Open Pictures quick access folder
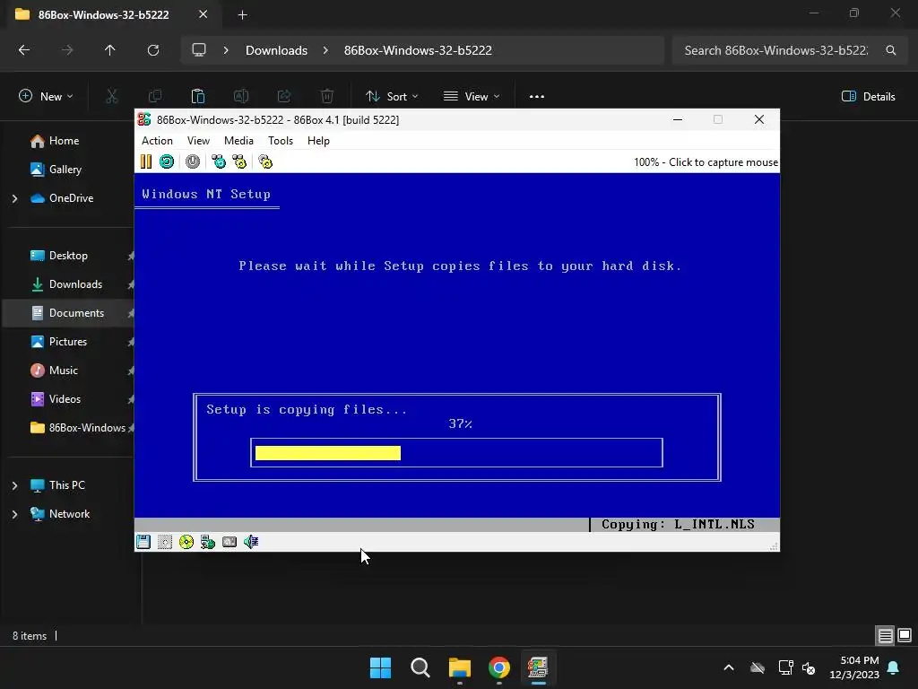 point(68,342)
